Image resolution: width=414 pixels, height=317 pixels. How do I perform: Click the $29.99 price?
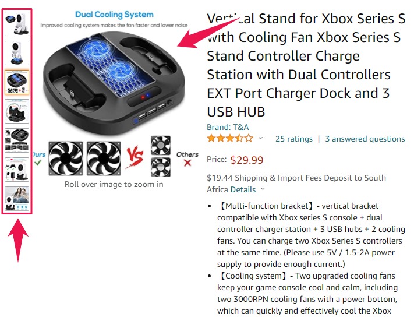click(x=247, y=160)
